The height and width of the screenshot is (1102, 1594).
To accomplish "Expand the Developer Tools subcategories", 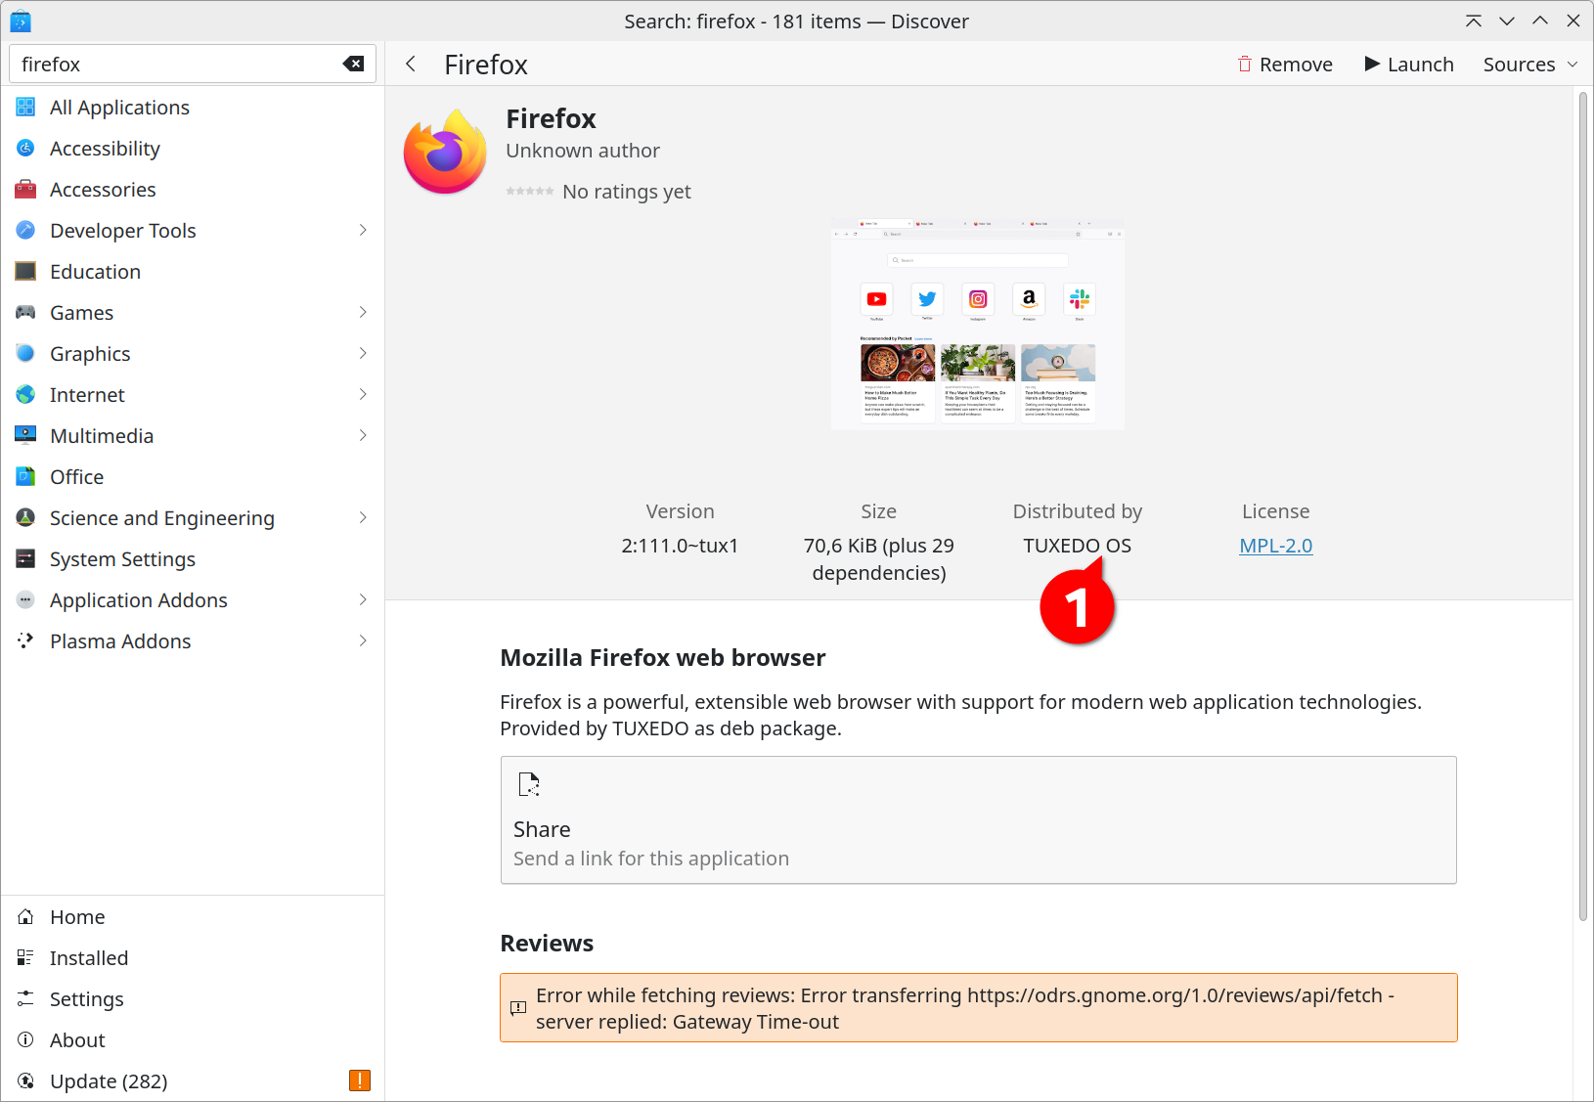I will pos(363,231).
